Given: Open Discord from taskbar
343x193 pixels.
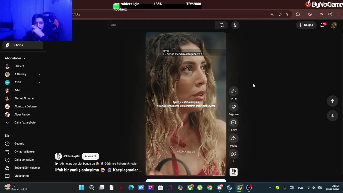Looking at the screenshot, I should pos(219,188).
